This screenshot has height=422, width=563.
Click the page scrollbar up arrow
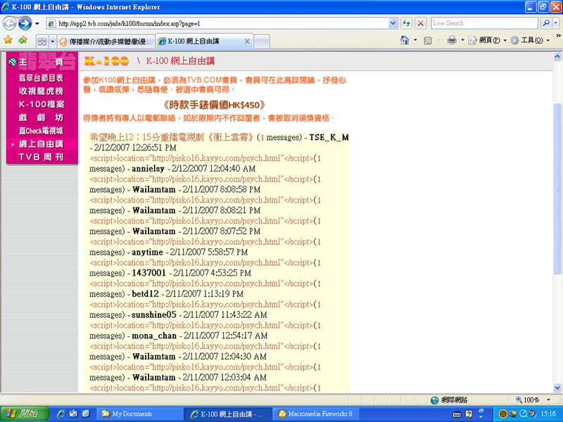click(557, 57)
